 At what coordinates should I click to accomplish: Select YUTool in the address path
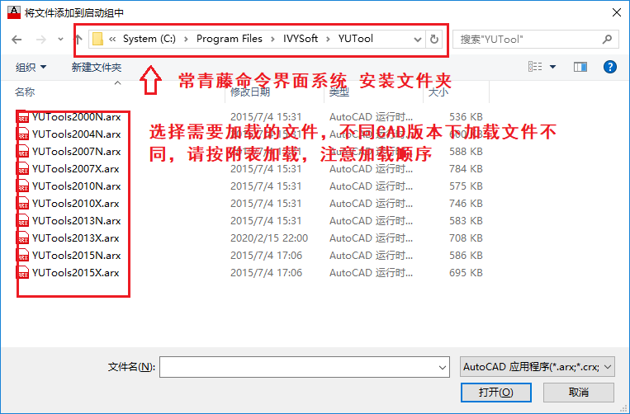[356, 39]
